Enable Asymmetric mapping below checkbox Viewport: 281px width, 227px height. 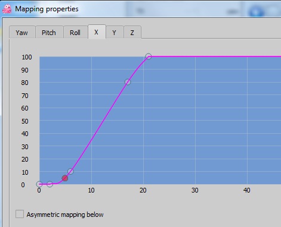pyautogui.click(x=20, y=214)
